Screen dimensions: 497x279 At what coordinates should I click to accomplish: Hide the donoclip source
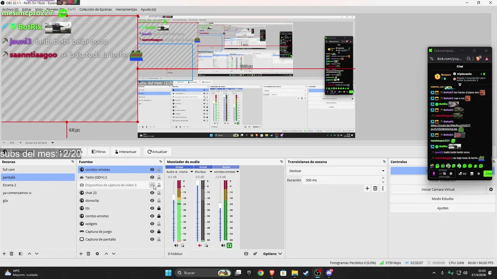pos(152,200)
